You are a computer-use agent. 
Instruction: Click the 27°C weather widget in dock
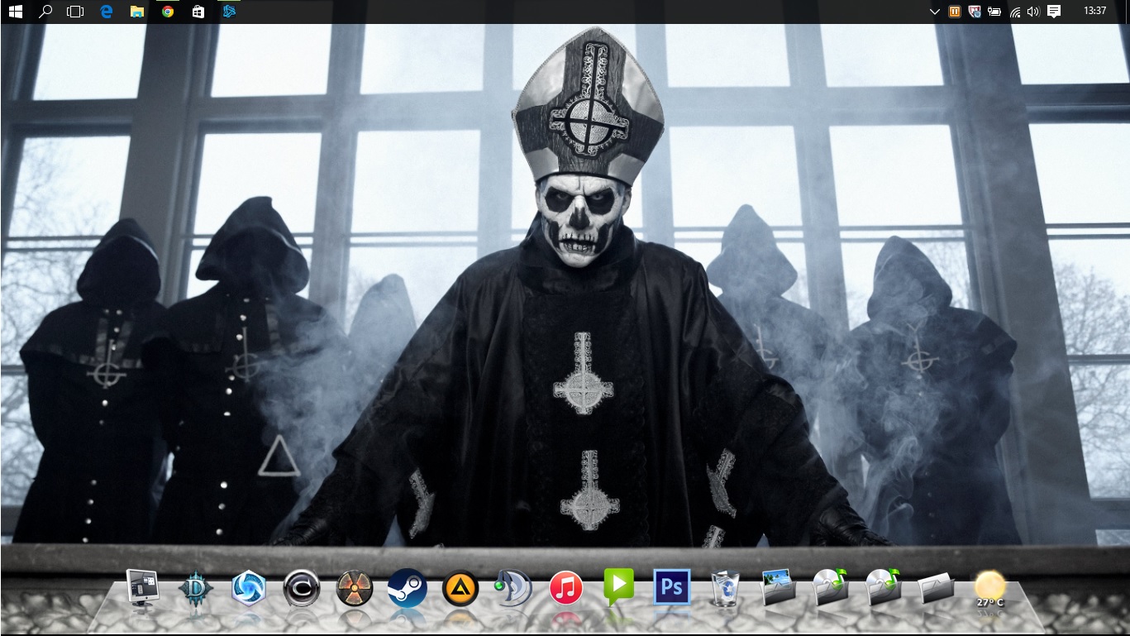tap(989, 590)
